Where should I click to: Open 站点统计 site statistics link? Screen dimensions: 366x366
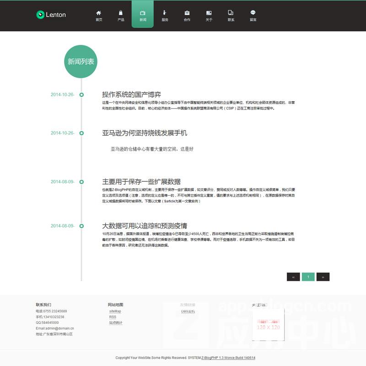116,323
